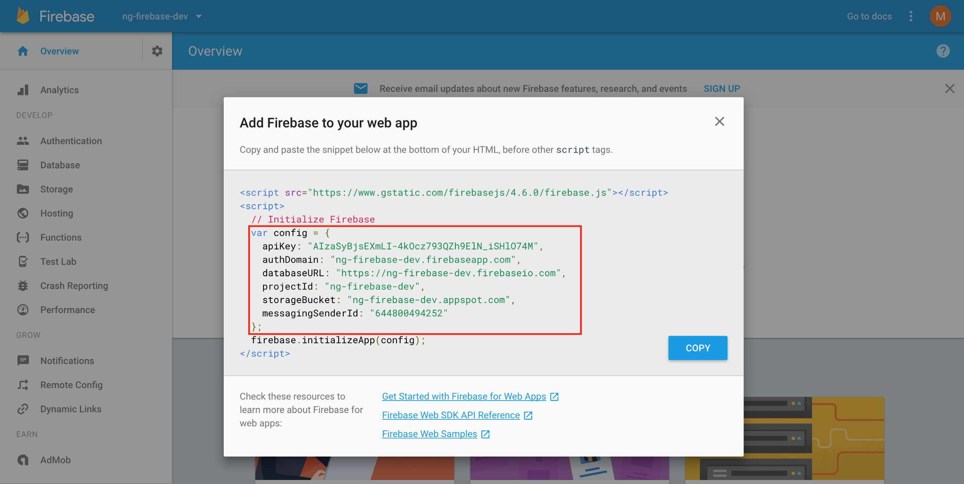Click Go to docs link

click(869, 16)
